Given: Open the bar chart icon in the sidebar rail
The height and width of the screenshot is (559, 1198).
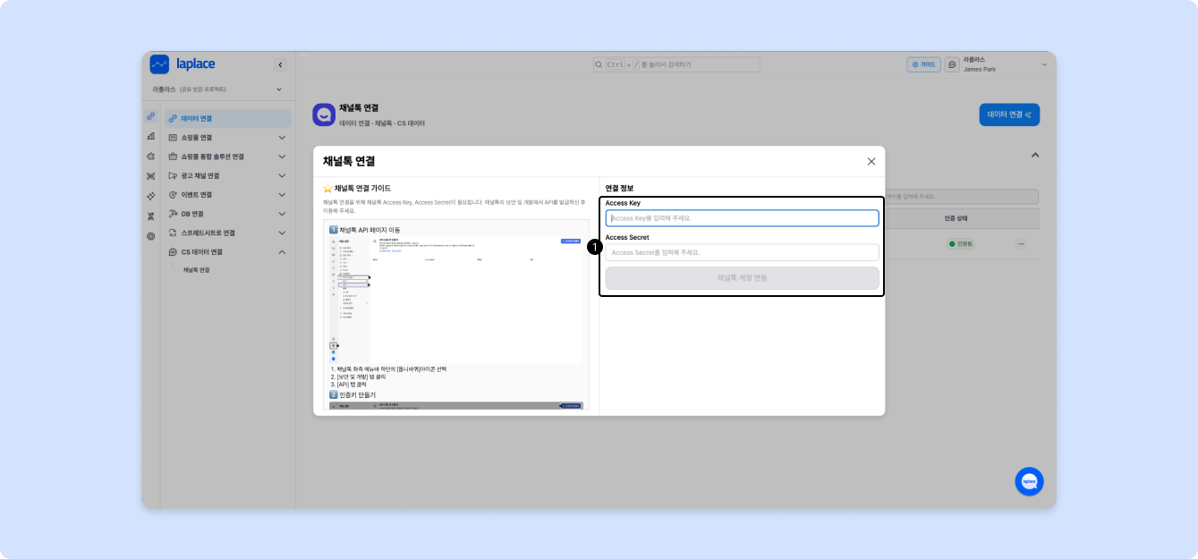Looking at the screenshot, I should click(151, 136).
